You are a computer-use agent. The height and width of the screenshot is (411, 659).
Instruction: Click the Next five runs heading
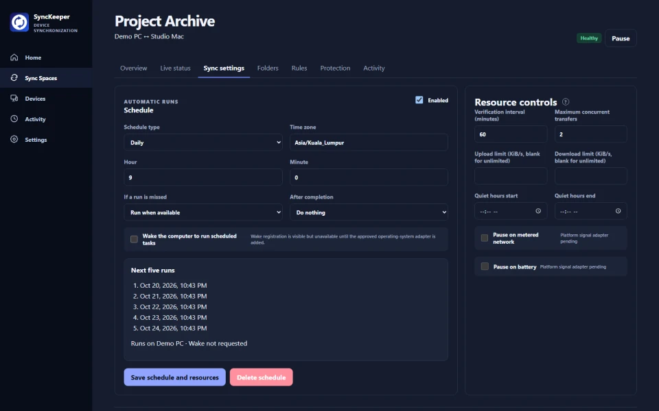[153, 270]
